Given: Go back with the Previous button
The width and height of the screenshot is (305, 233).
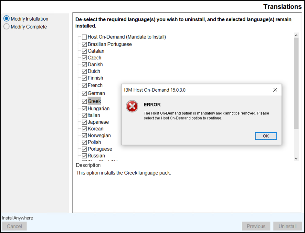Looking at the screenshot, I should 256,226.
